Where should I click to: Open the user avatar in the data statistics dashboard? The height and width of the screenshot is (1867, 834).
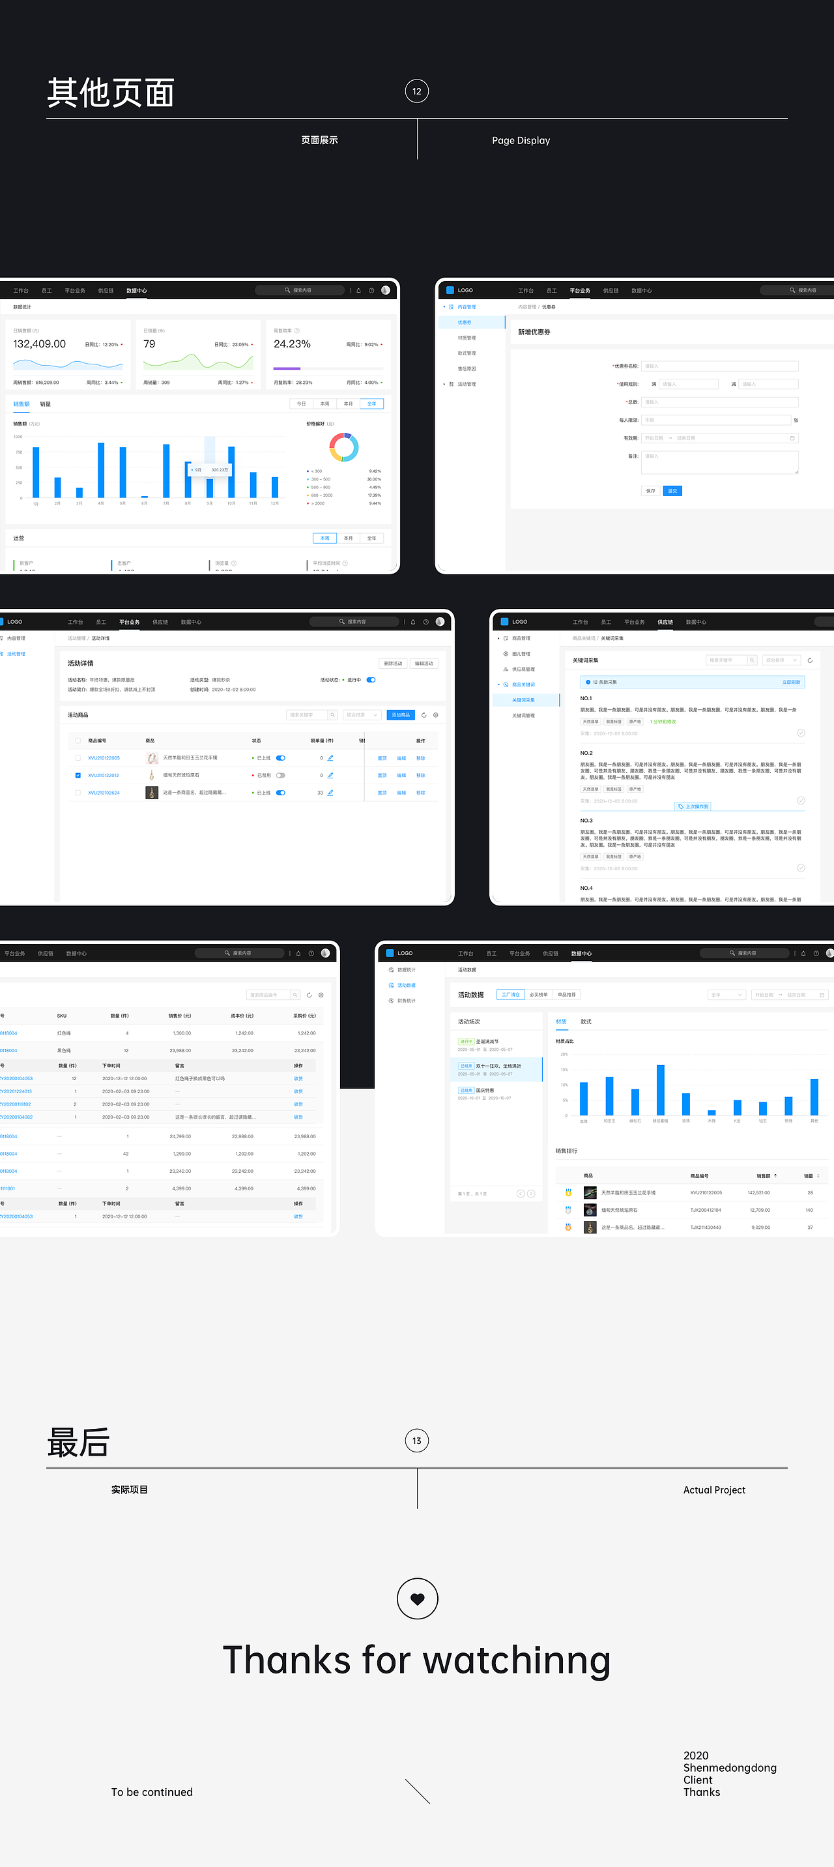tap(386, 290)
